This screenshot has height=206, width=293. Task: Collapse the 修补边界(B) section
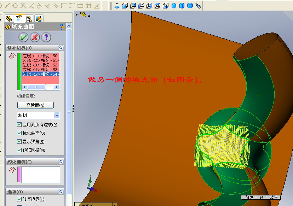pyautogui.click(x=61, y=48)
